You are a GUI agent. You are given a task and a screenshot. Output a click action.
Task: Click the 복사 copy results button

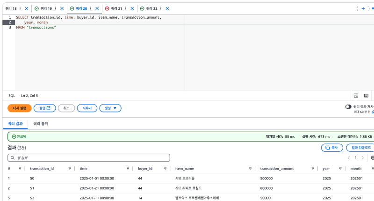click(x=332, y=148)
